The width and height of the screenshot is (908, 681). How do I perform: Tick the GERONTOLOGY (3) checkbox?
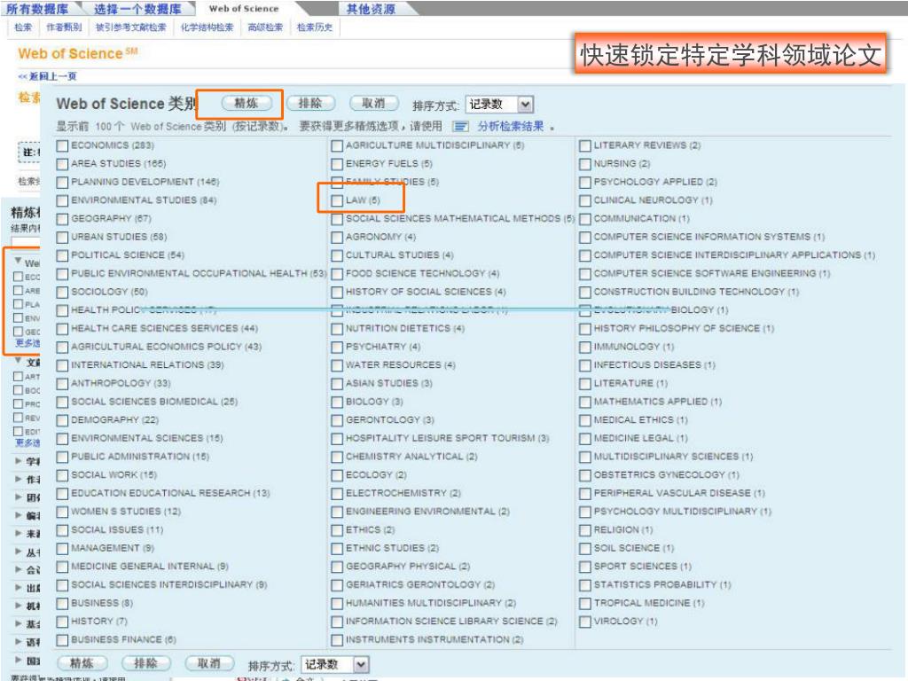(337, 420)
